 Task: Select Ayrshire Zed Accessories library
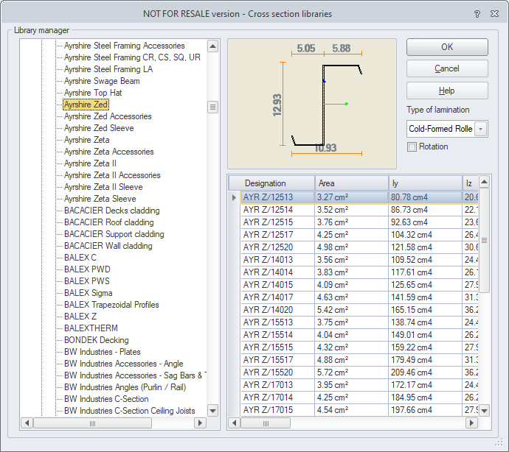[x=108, y=116]
